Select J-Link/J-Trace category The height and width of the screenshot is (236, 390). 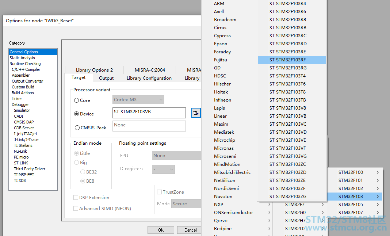click(26, 140)
